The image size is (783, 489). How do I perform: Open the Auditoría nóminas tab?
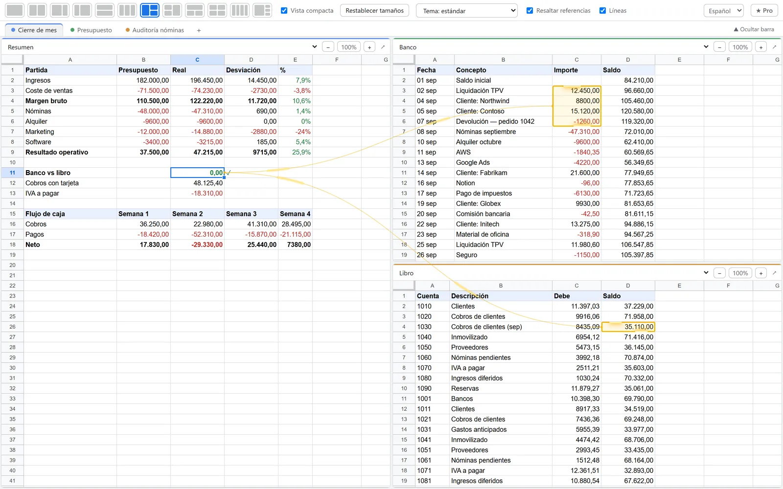(155, 30)
